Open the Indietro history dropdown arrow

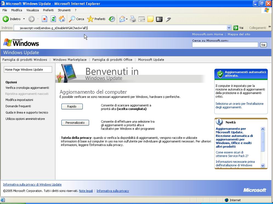24,19
